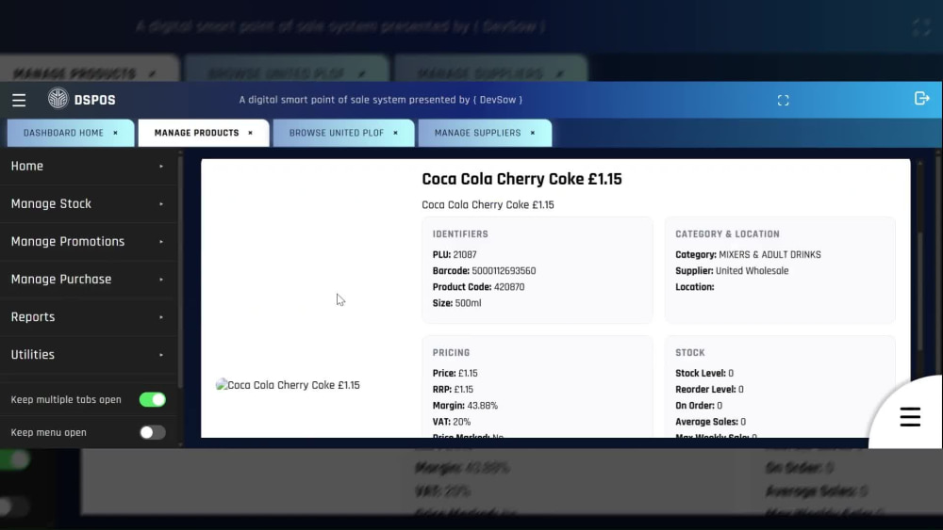Screen dimensions: 943x530
Task: Expand the Manage Stock menu
Action: click(89, 204)
